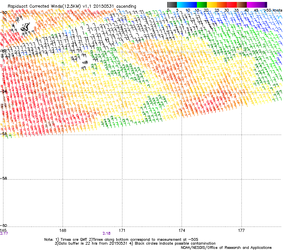Image resolution: width=284 pixels, height=250 pixels.
Task: Click the latitude label '-58'
Action: (x=3, y=178)
